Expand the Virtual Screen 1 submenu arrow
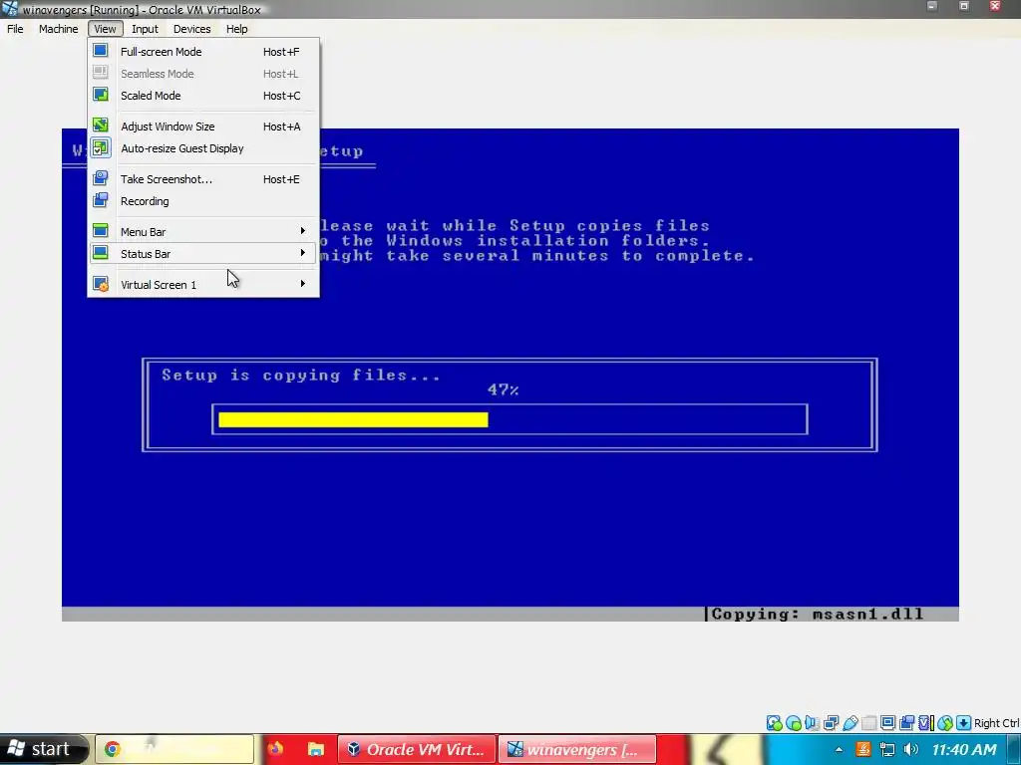 (303, 284)
